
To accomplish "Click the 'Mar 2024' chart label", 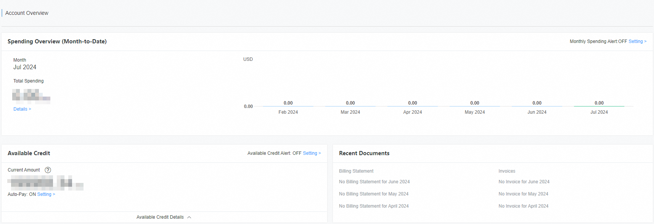I will (x=350, y=112).
